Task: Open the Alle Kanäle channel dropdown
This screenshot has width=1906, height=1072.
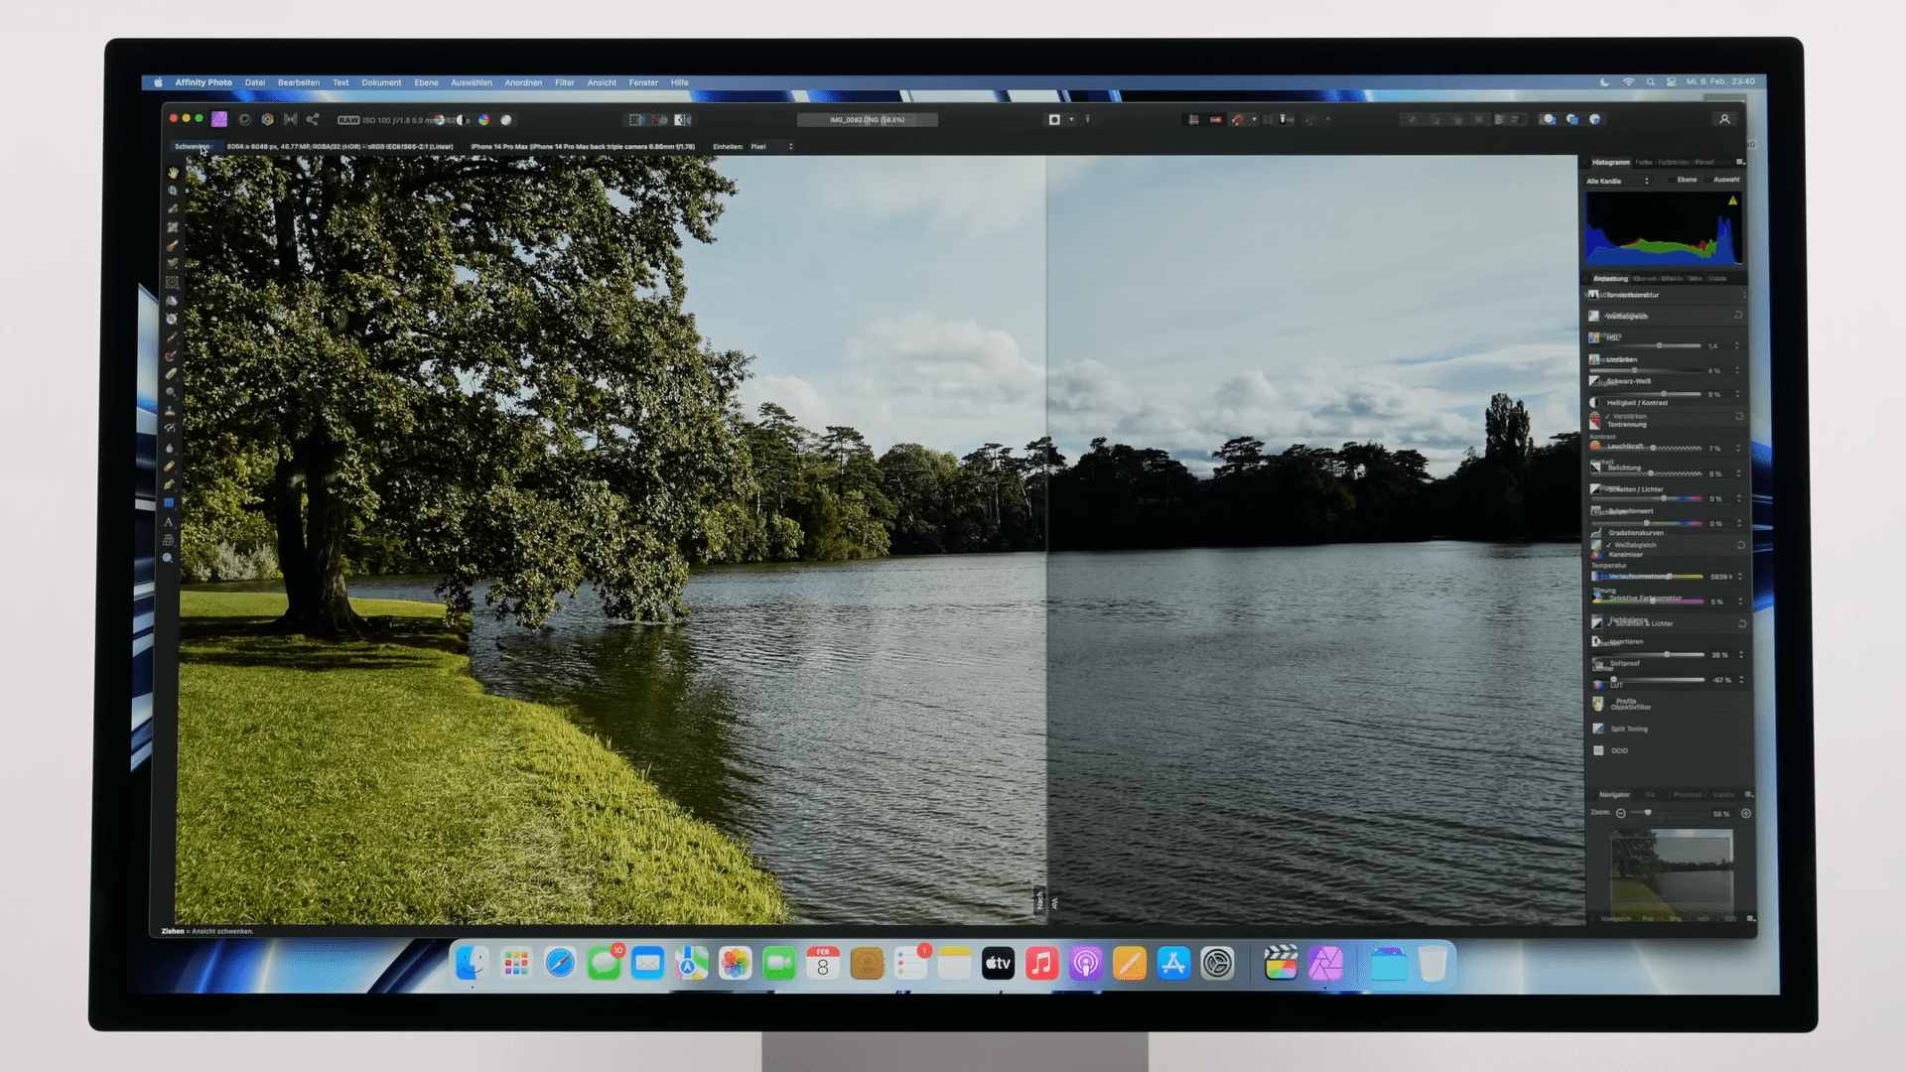Action: (x=1617, y=181)
